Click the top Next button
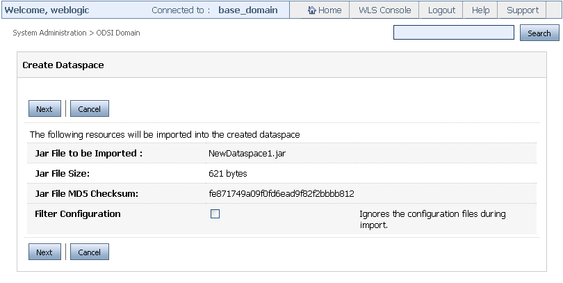Screen dimensions: 563x283 44,108
